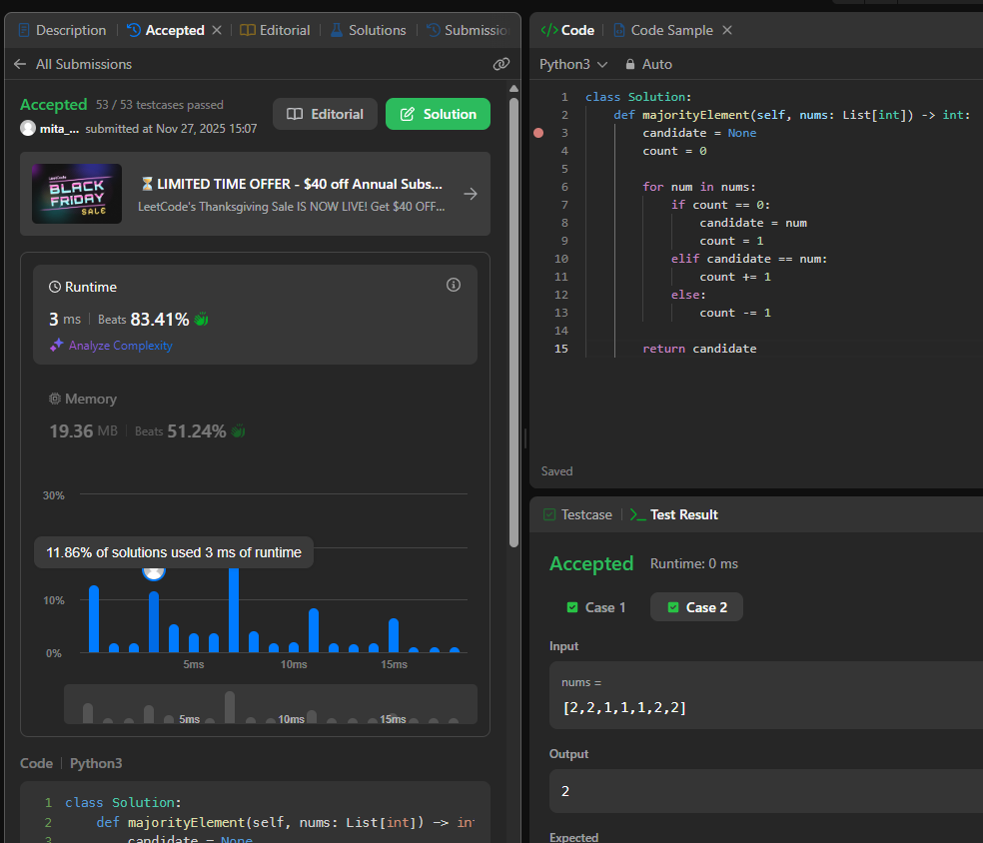The height and width of the screenshot is (843, 983).
Task: Click the breakpoint dot on line 3
Action: (538, 133)
